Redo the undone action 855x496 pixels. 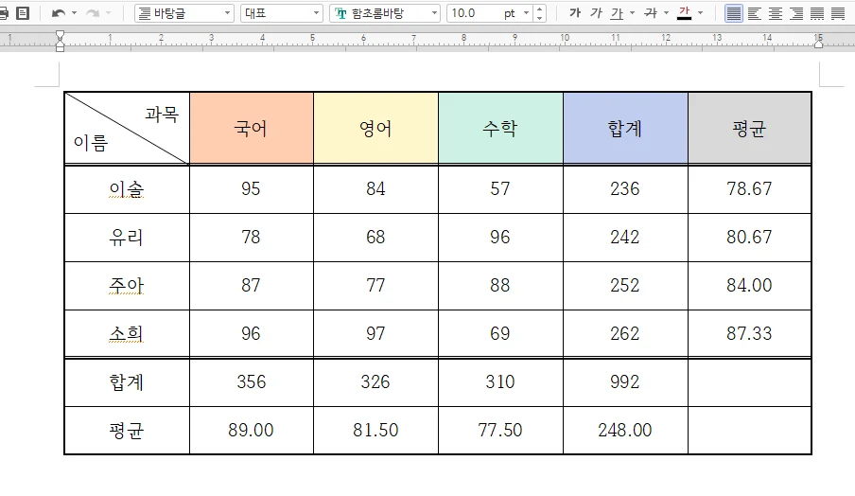93,13
